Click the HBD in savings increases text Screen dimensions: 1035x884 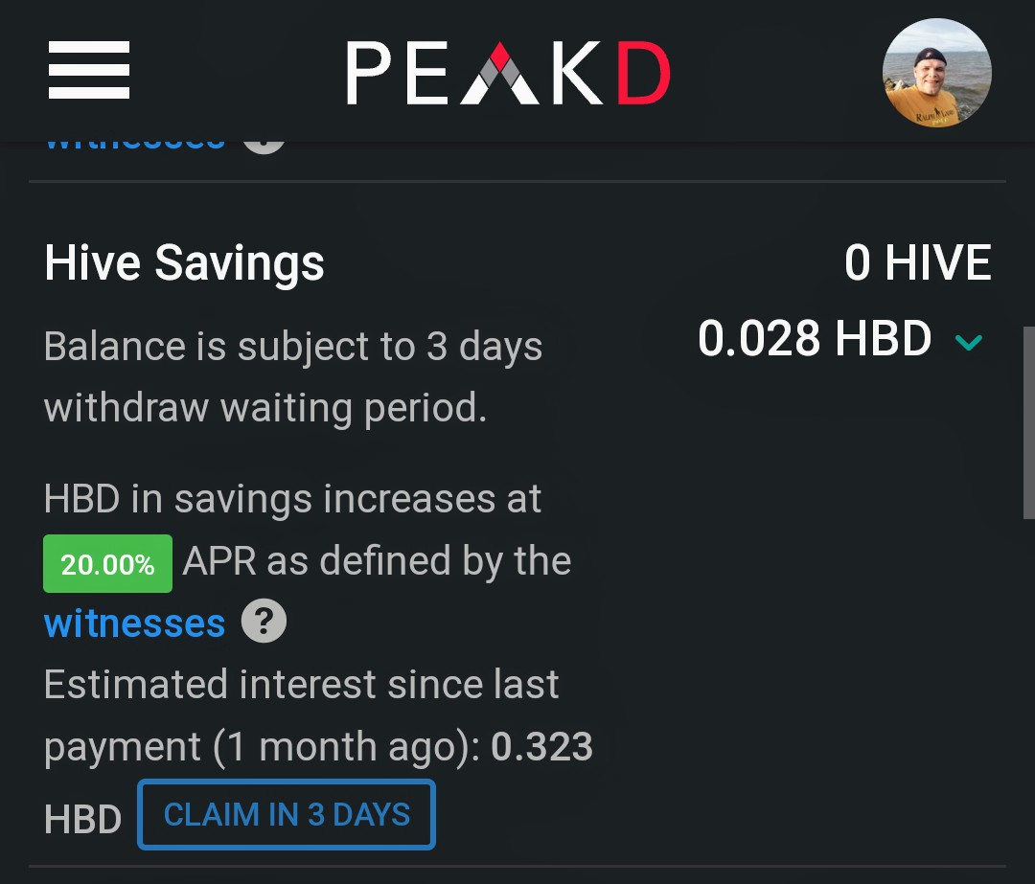point(292,498)
